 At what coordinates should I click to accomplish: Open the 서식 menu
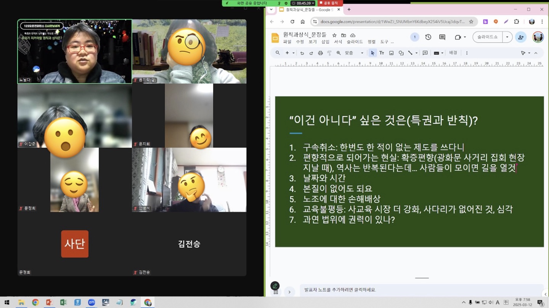(338, 42)
